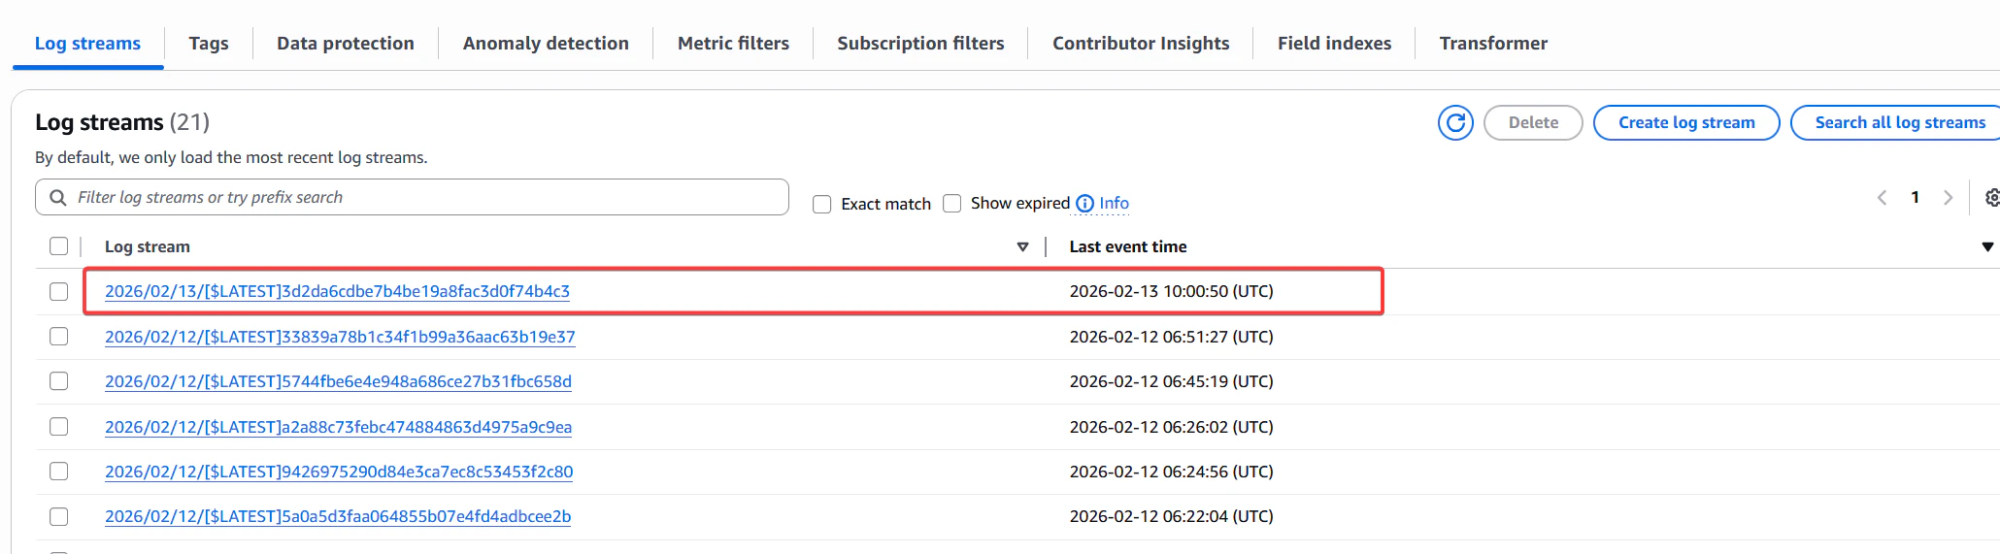Click the Info circle icon
The width and height of the screenshot is (2000, 554).
coord(1084,204)
